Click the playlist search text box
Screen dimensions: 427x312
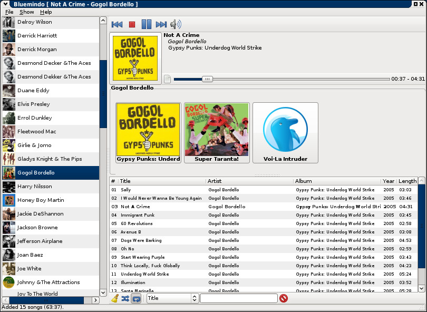[x=239, y=298]
